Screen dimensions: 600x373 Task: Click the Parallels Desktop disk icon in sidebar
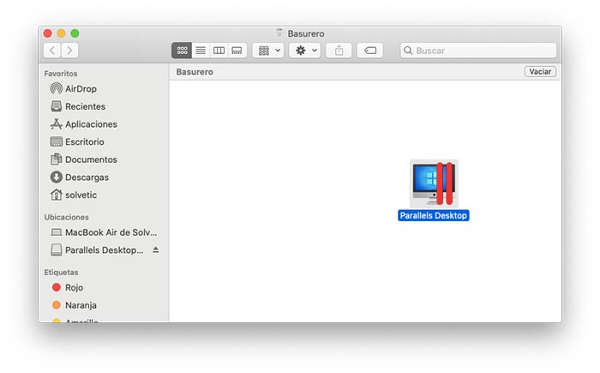coord(57,250)
